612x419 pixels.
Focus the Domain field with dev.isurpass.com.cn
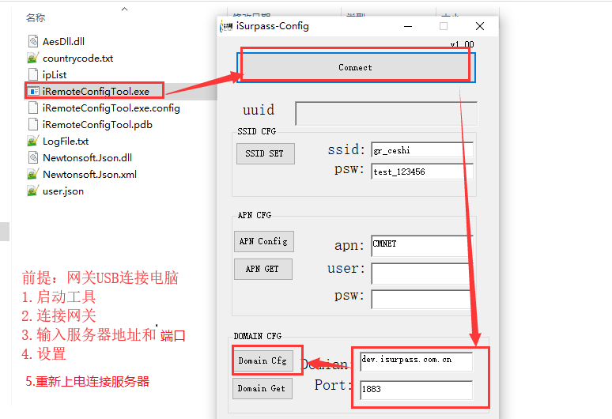(x=417, y=361)
